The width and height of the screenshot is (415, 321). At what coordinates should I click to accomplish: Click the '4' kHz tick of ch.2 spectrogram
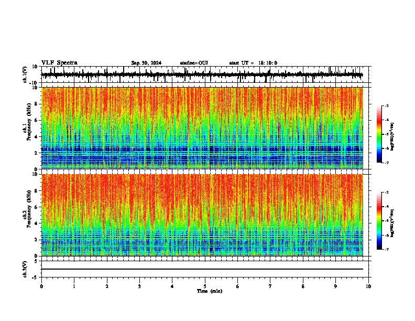pos(37,223)
